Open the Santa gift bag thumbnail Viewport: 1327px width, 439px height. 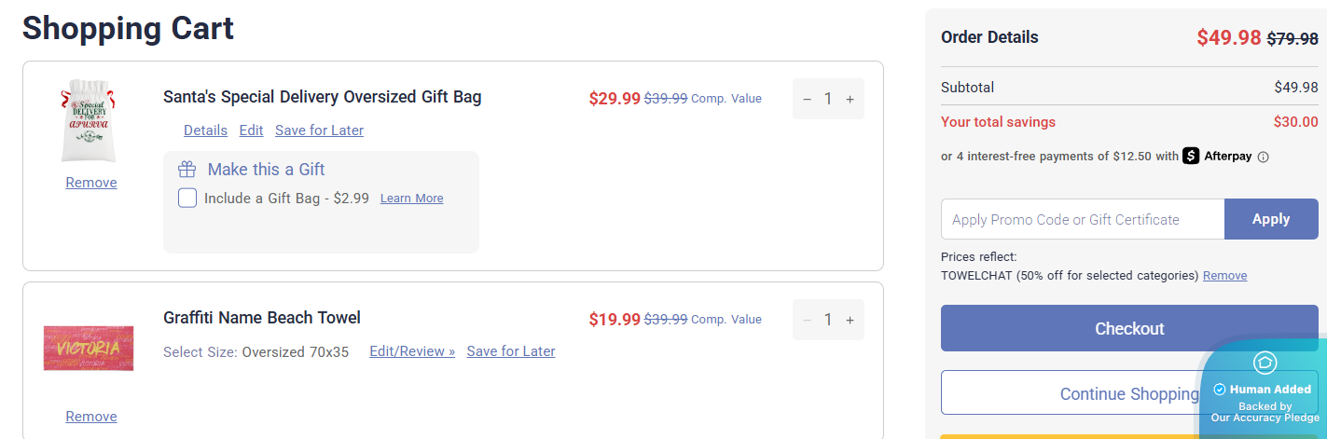[x=91, y=121]
